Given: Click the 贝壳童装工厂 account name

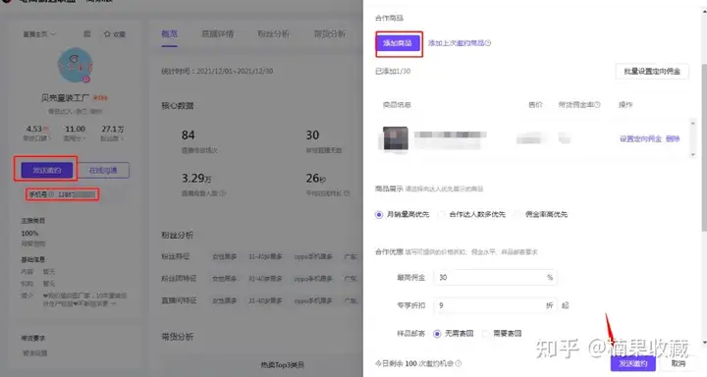Looking at the screenshot, I should click(x=65, y=97).
